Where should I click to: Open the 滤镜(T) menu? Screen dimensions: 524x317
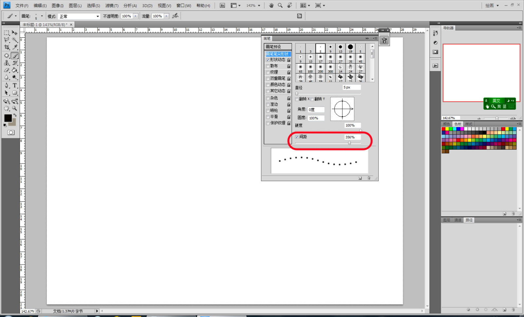pyautogui.click(x=112, y=6)
